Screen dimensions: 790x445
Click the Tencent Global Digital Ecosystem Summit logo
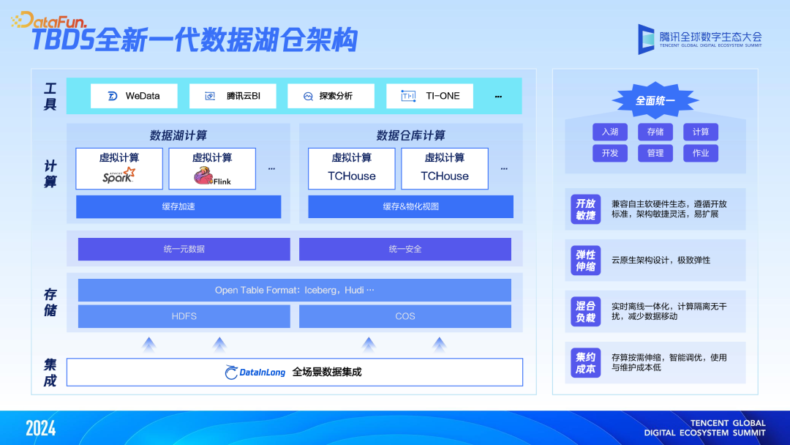(700, 39)
